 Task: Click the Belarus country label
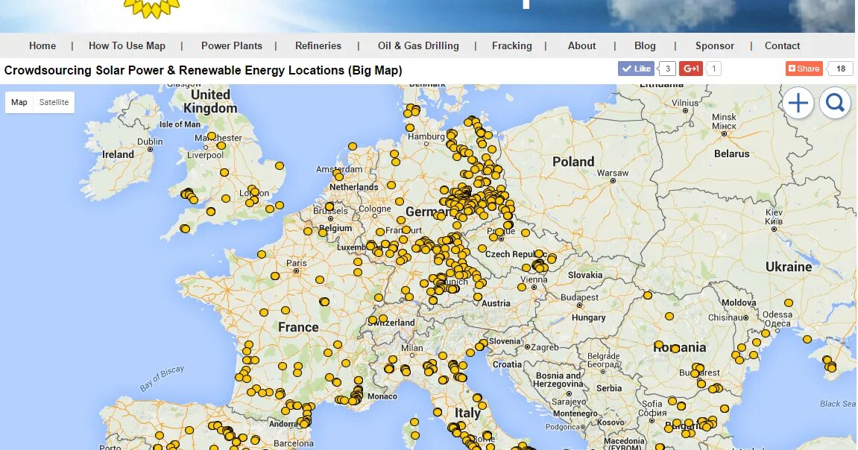point(731,153)
